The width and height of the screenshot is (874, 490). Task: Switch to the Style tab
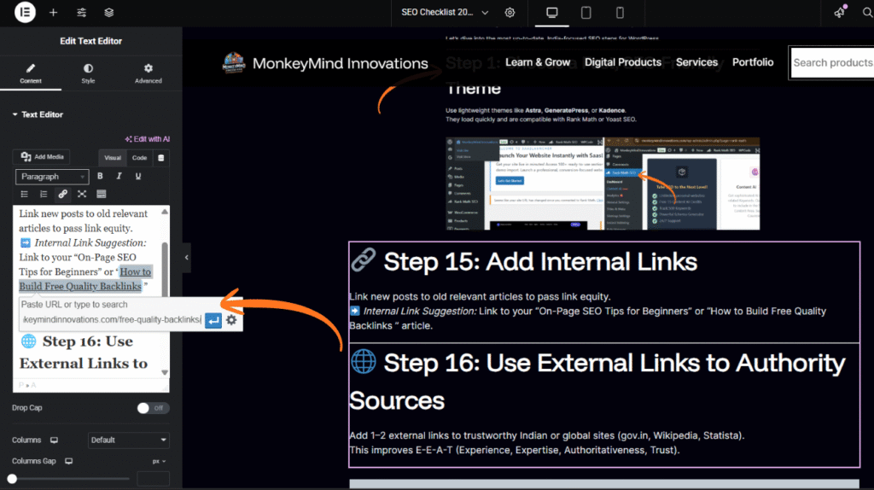88,73
